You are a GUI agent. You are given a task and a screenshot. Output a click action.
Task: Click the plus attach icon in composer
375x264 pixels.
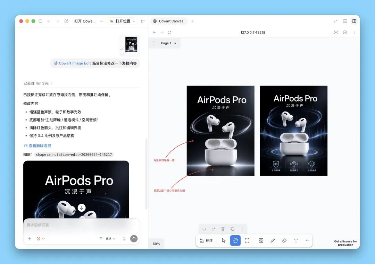(30, 239)
